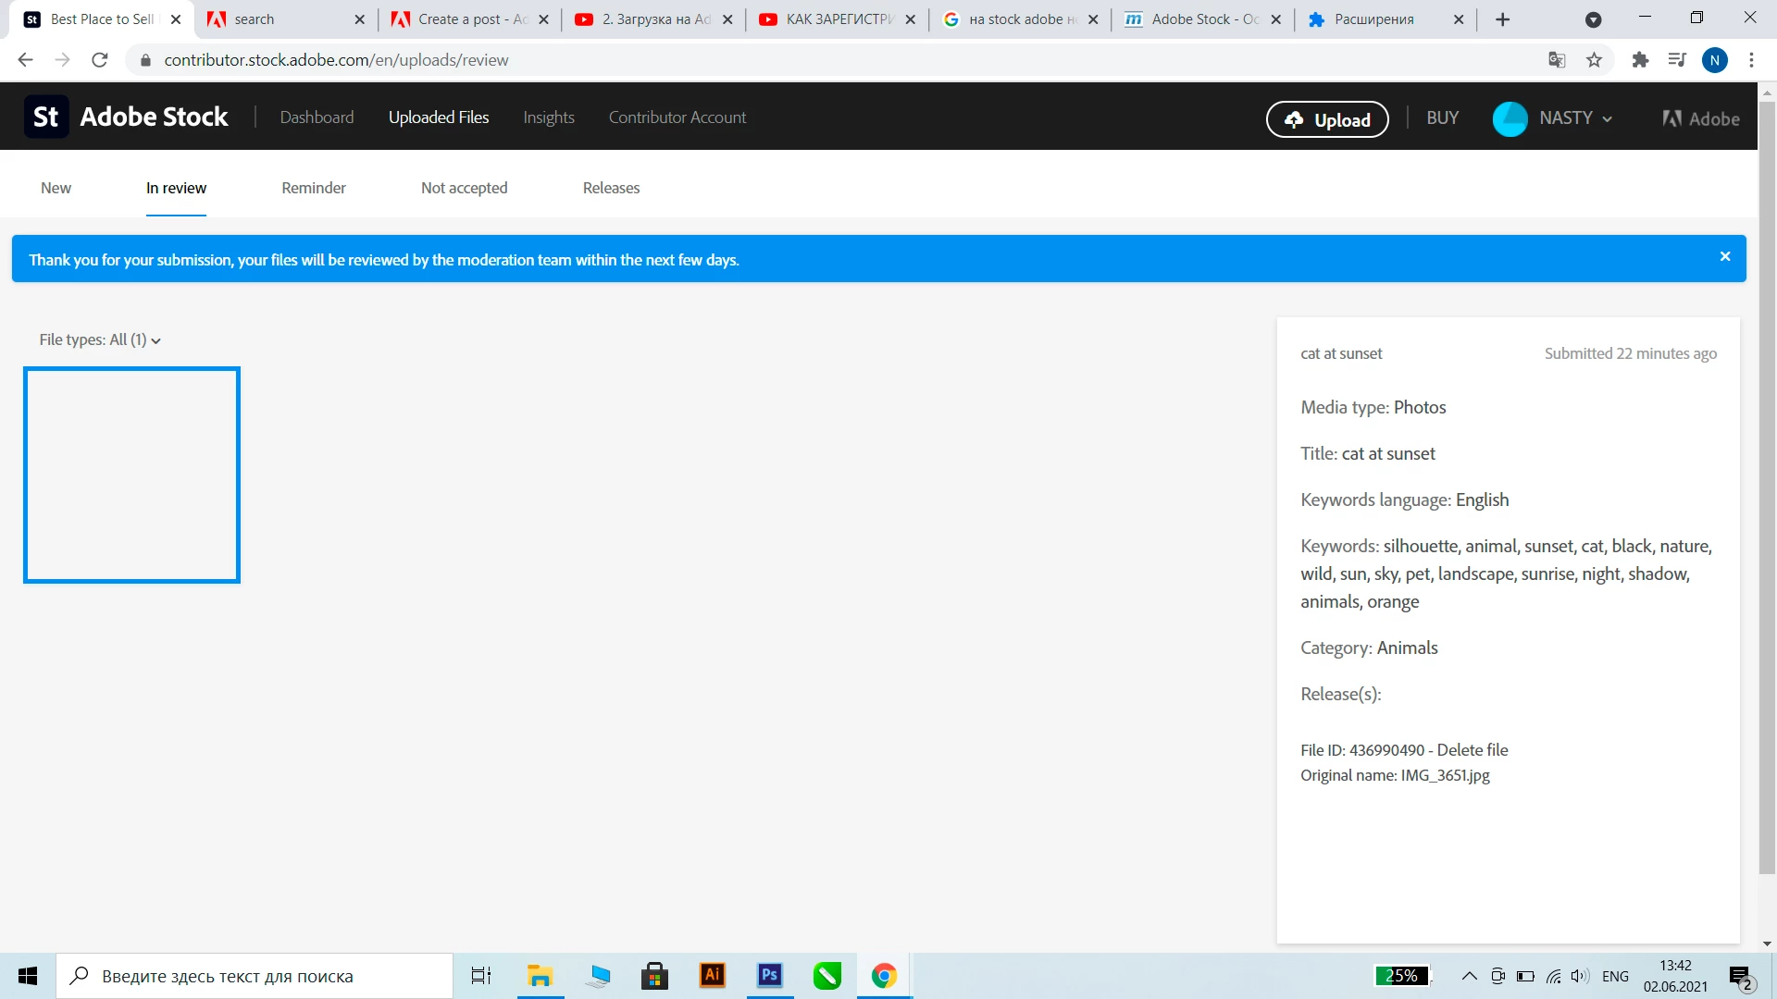This screenshot has width=1777, height=999.
Task: Click the Adobe Stock St logo icon
Action: [45, 117]
